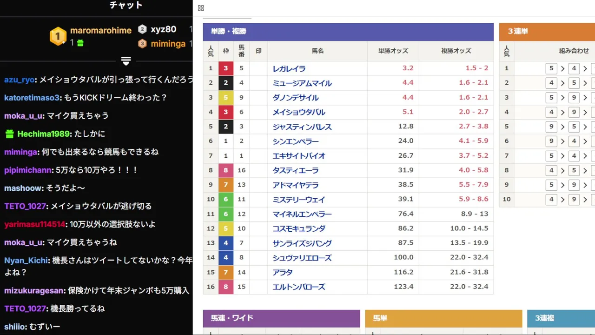
Task: Open horse エルトンバローズ
Action: click(x=299, y=287)
